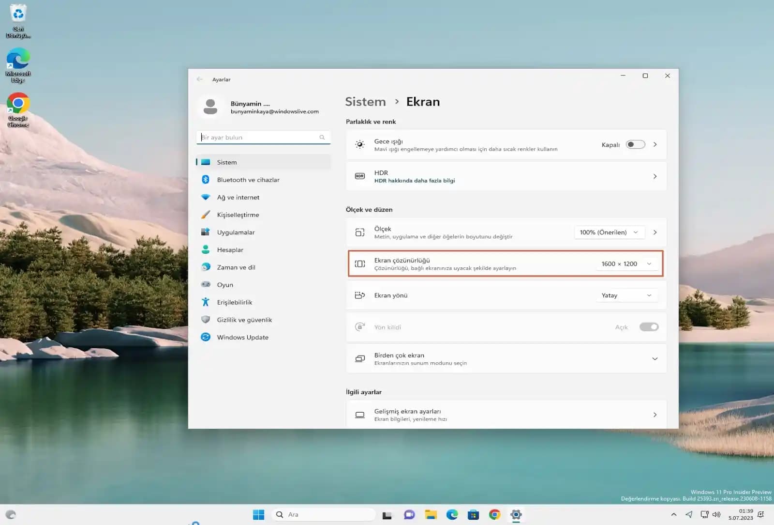The width and height of the screenshot is (774, 525).
Task: Select Kişiselleştirme in the sidebar
Action: point(238,215)
